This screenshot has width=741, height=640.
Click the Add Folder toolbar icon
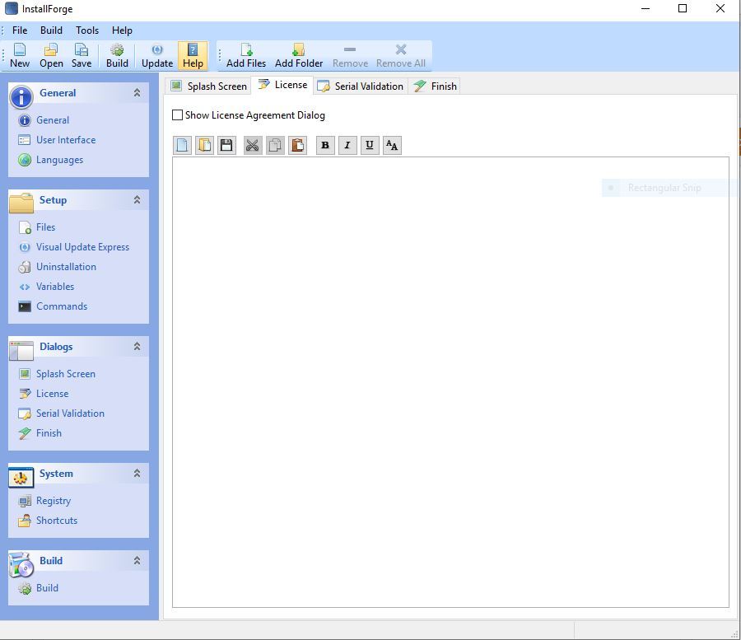pyautogui.click(x=299, y=55)
